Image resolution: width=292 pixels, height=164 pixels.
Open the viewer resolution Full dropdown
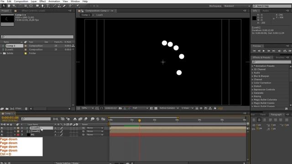(x=140, y=108)
